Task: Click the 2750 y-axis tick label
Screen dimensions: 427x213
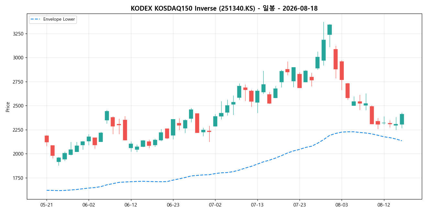Action: point(18,82)
